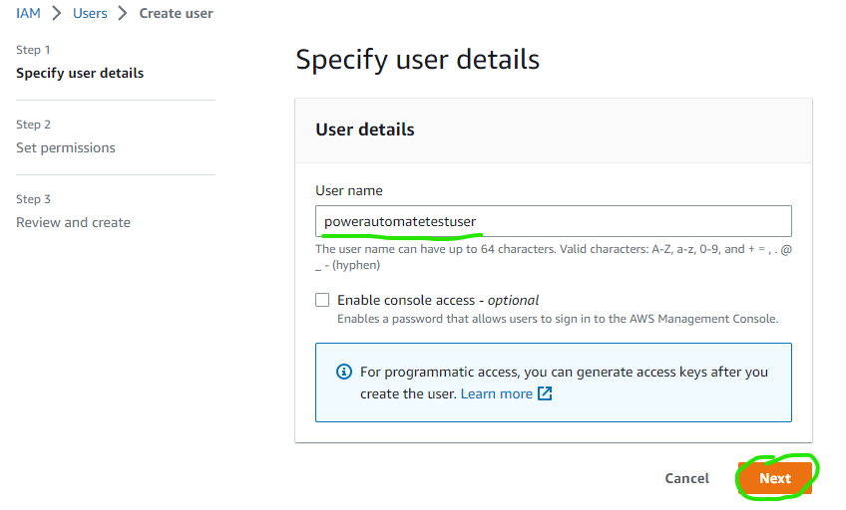Viewport: 846px width, 510px height.
Task: Click the info icon in the programmatic access notice
Action: click(x=344, y=372)
